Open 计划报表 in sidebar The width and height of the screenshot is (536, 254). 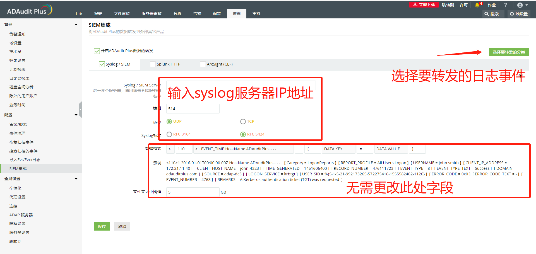pyautogui.click(x=17, y=69)
